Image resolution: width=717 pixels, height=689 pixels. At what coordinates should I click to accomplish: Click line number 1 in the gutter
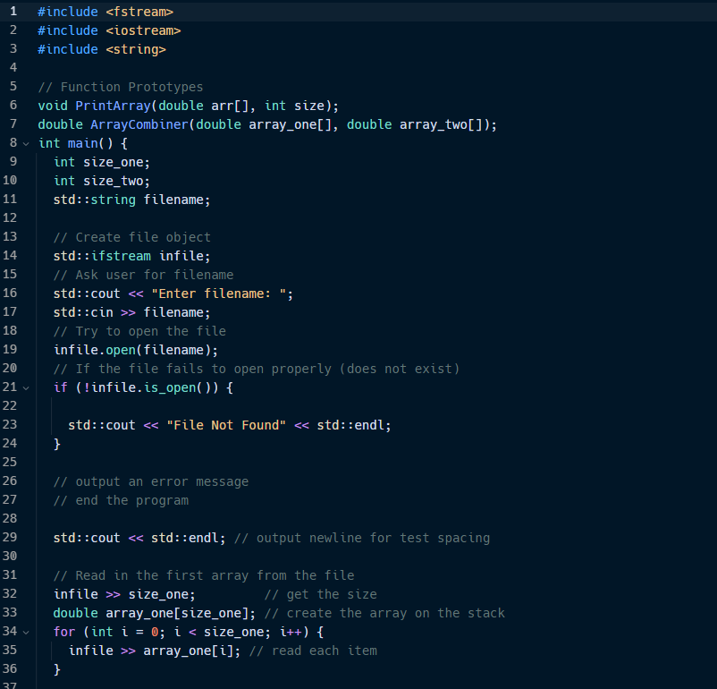pos(13,11)
